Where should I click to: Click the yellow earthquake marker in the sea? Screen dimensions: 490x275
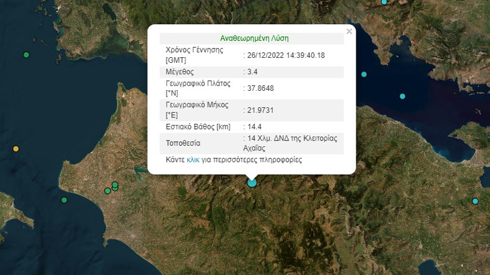16,149
